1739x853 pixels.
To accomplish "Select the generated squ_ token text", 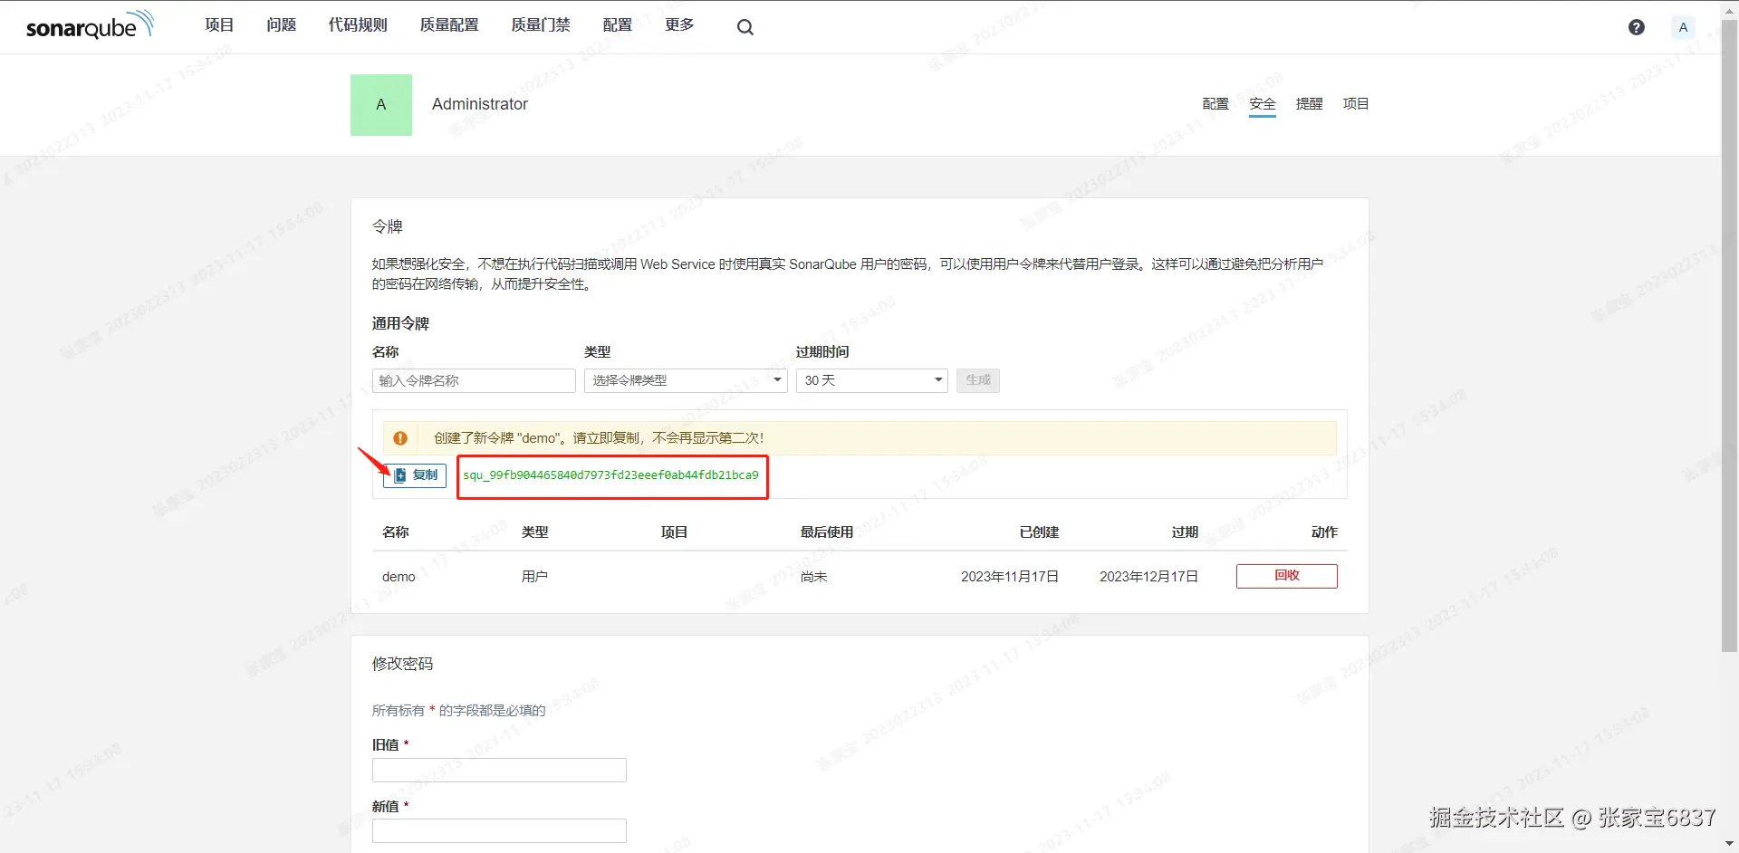I will tap(610, 475).
